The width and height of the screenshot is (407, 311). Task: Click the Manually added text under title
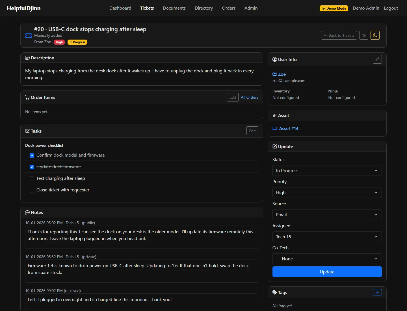pos(48,35)
